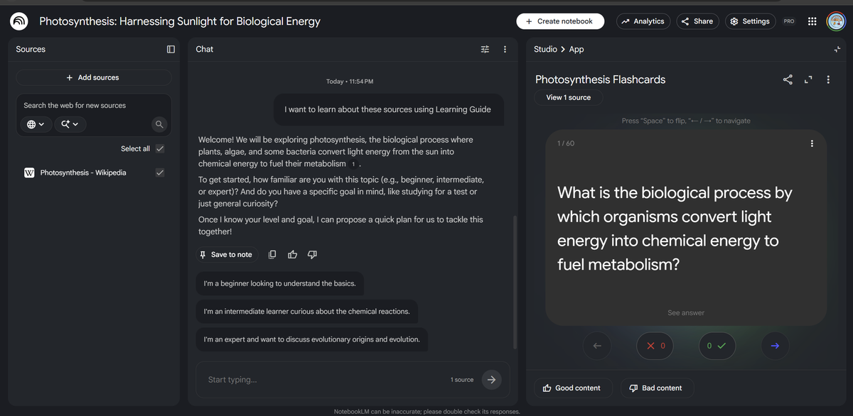Click the Wikipedia source icon

tap(29, 173)
